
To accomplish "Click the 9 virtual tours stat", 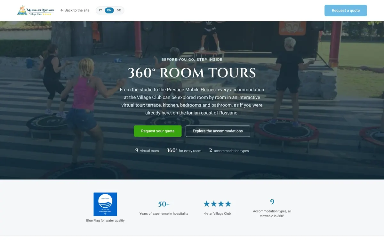I will pos(147,150).
